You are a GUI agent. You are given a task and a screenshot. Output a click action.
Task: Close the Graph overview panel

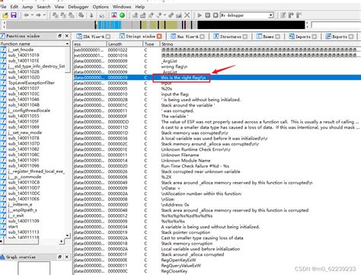click(67, 257)
